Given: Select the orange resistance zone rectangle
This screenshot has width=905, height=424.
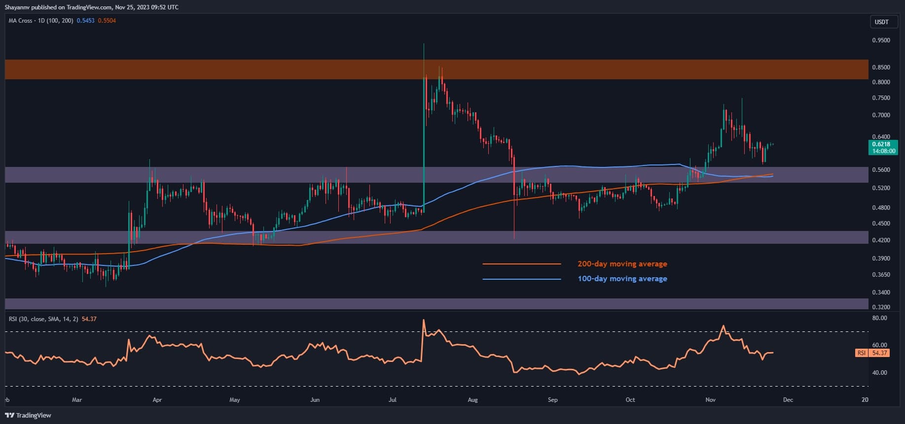Looking at the screenshot, I should (x=436, y=69).
